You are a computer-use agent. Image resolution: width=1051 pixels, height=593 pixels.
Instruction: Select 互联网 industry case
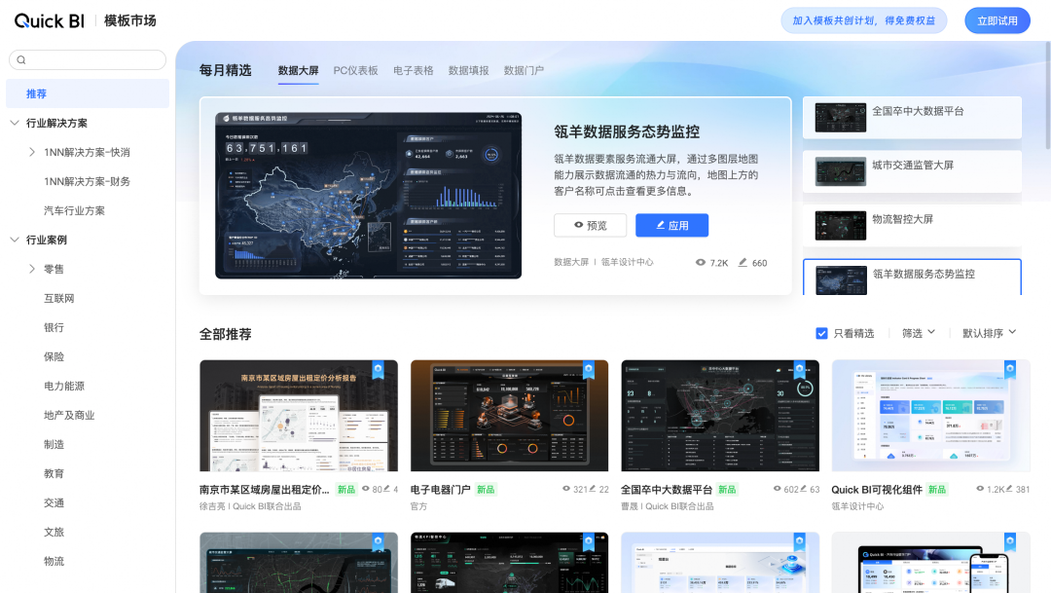[x=59, y=299]
